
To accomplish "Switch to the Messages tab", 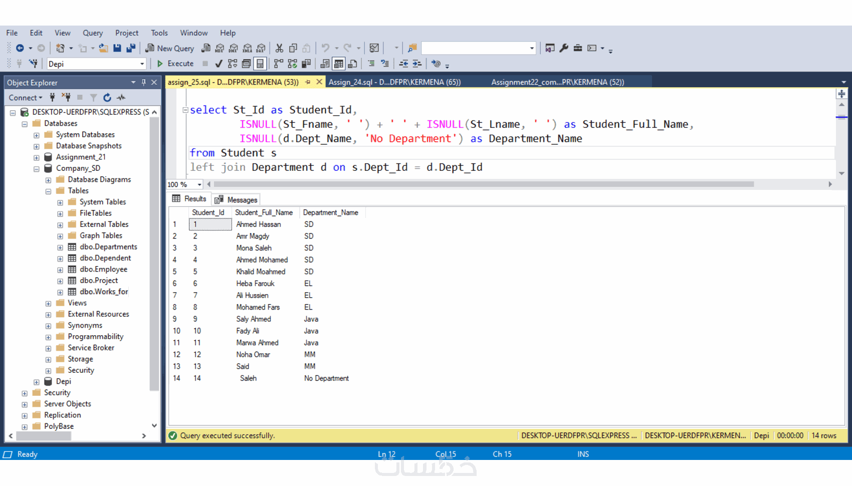I will pos(236,199).
